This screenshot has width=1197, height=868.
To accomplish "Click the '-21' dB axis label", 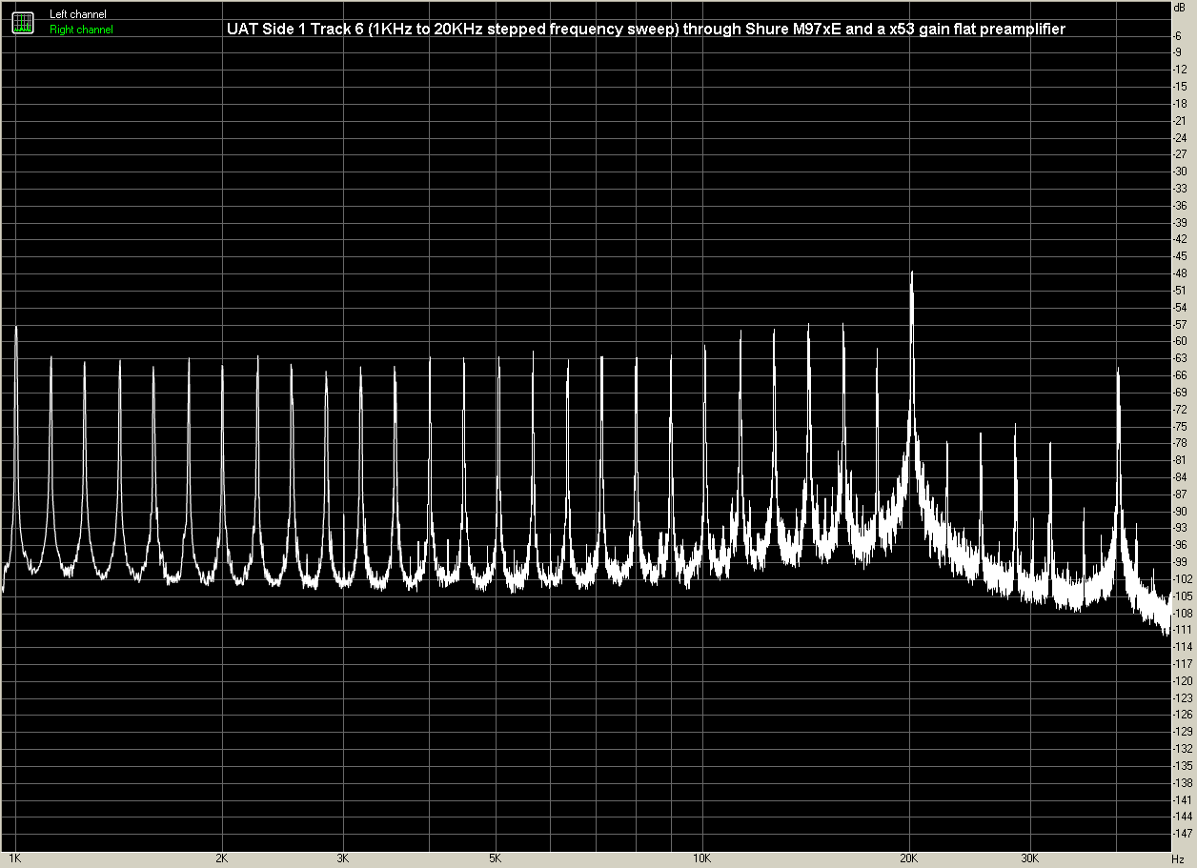I will tap(1182, 120).
